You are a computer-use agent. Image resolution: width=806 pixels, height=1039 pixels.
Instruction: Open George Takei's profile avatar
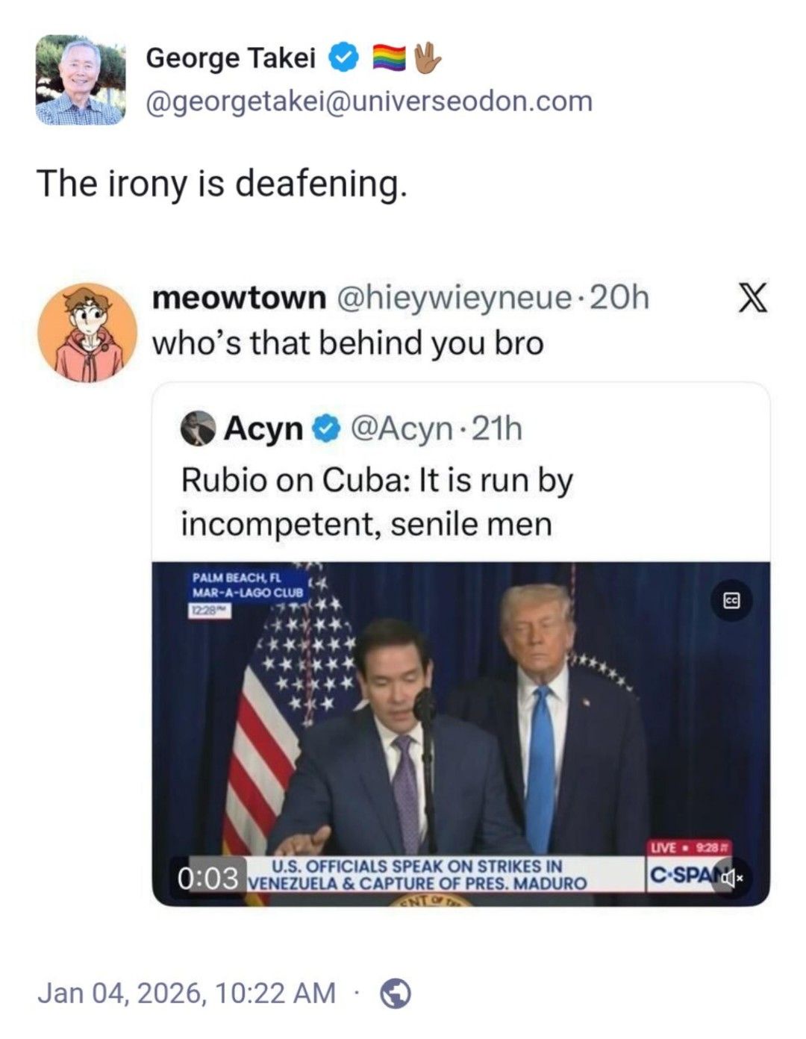point(80,79)
